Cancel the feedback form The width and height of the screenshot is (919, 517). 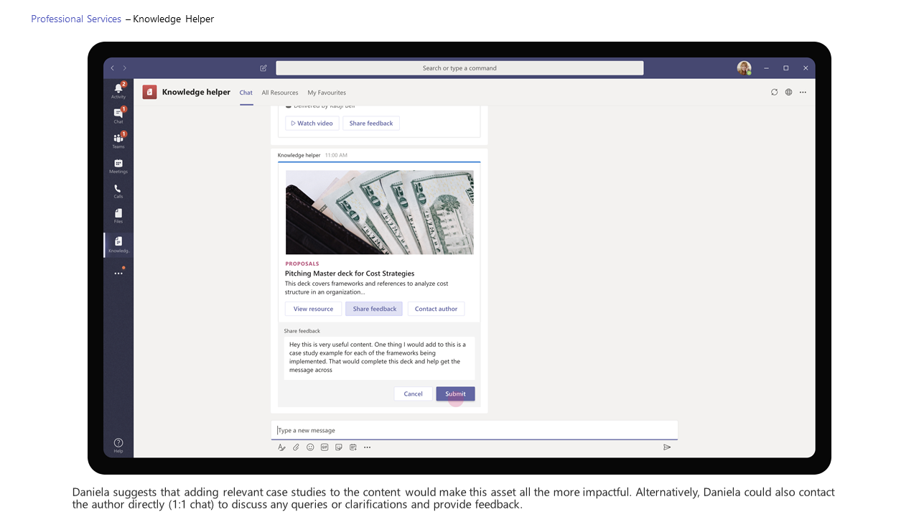click(x=413, y=393)
